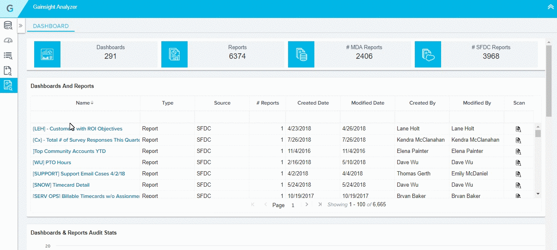
Task: Open Top Community Accounts YTD report
Action: click(x=69, y=151)
